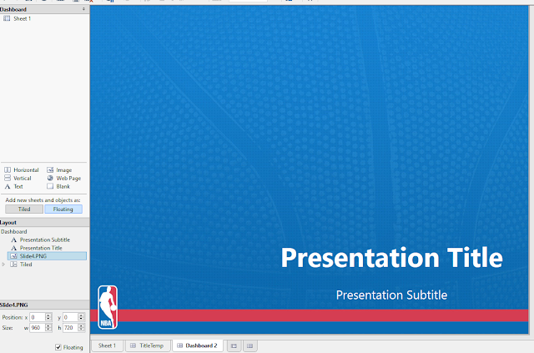534x353 pixels.
Task: Increase the x position with the up arrow
Action: coord(48,315)
